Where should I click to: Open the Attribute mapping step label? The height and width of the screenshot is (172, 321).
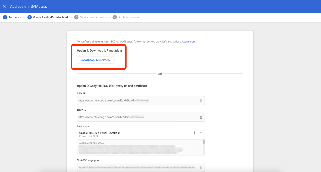pos(128,17)
